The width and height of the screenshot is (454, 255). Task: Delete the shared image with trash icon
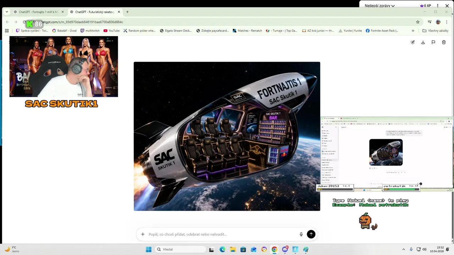[x=444, y=42]
